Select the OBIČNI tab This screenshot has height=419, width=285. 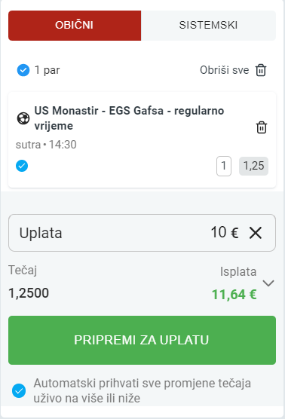[x=75, y=26]
